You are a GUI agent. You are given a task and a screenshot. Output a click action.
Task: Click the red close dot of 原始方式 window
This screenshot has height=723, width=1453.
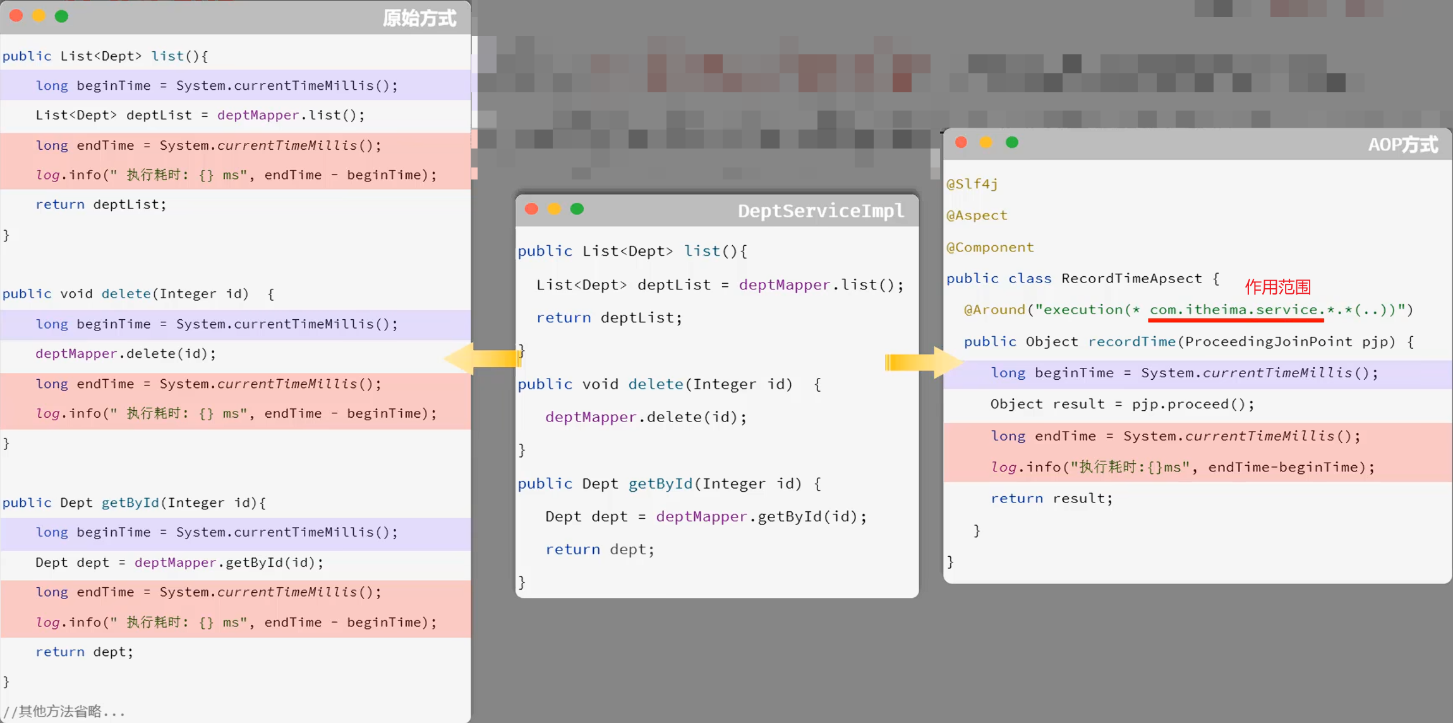coord(16,16)
